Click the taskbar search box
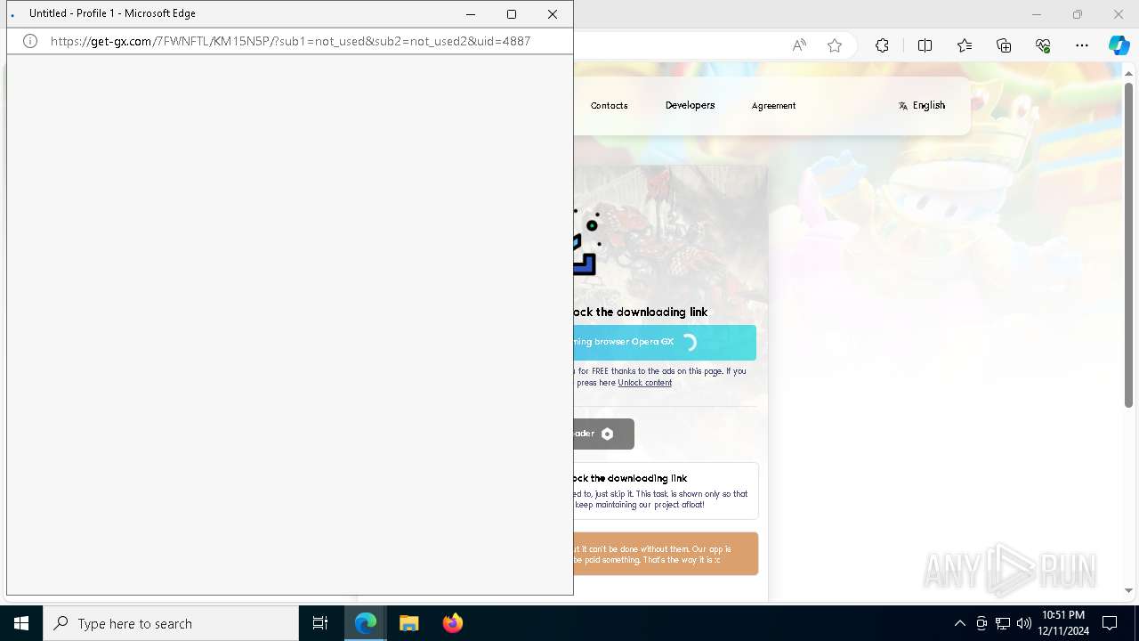 tap(171, 623)
